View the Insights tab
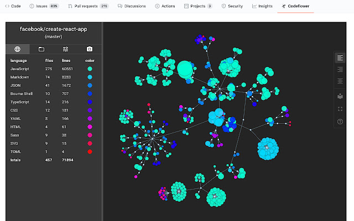The width and height of the screenshot is (354, 221). click(262, 6)
